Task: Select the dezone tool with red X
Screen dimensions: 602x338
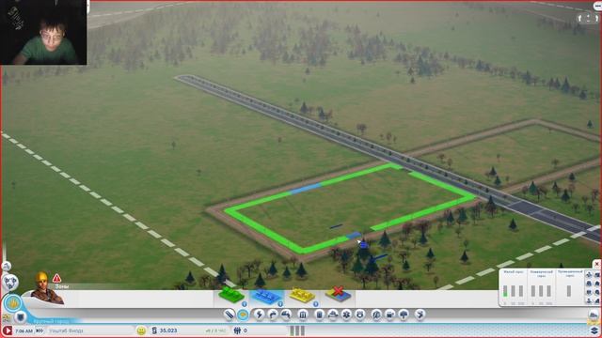Action: (x=338, y=294)
